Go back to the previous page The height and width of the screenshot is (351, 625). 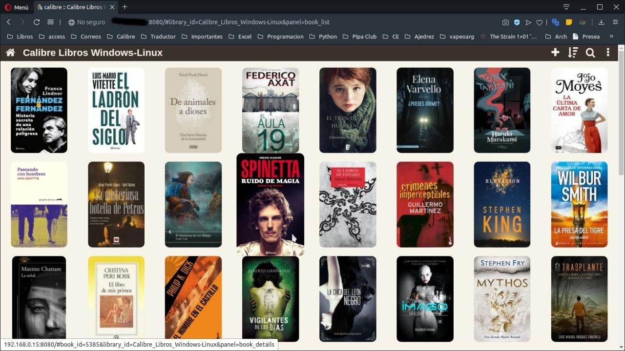(9, 22)
